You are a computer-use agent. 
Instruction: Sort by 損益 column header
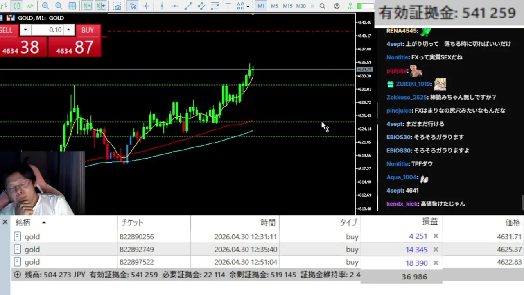[x=401, y=222]
